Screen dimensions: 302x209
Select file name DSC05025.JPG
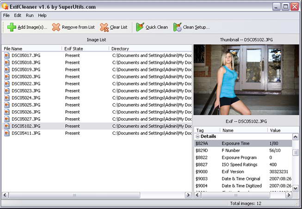click(x=26, y=105)
